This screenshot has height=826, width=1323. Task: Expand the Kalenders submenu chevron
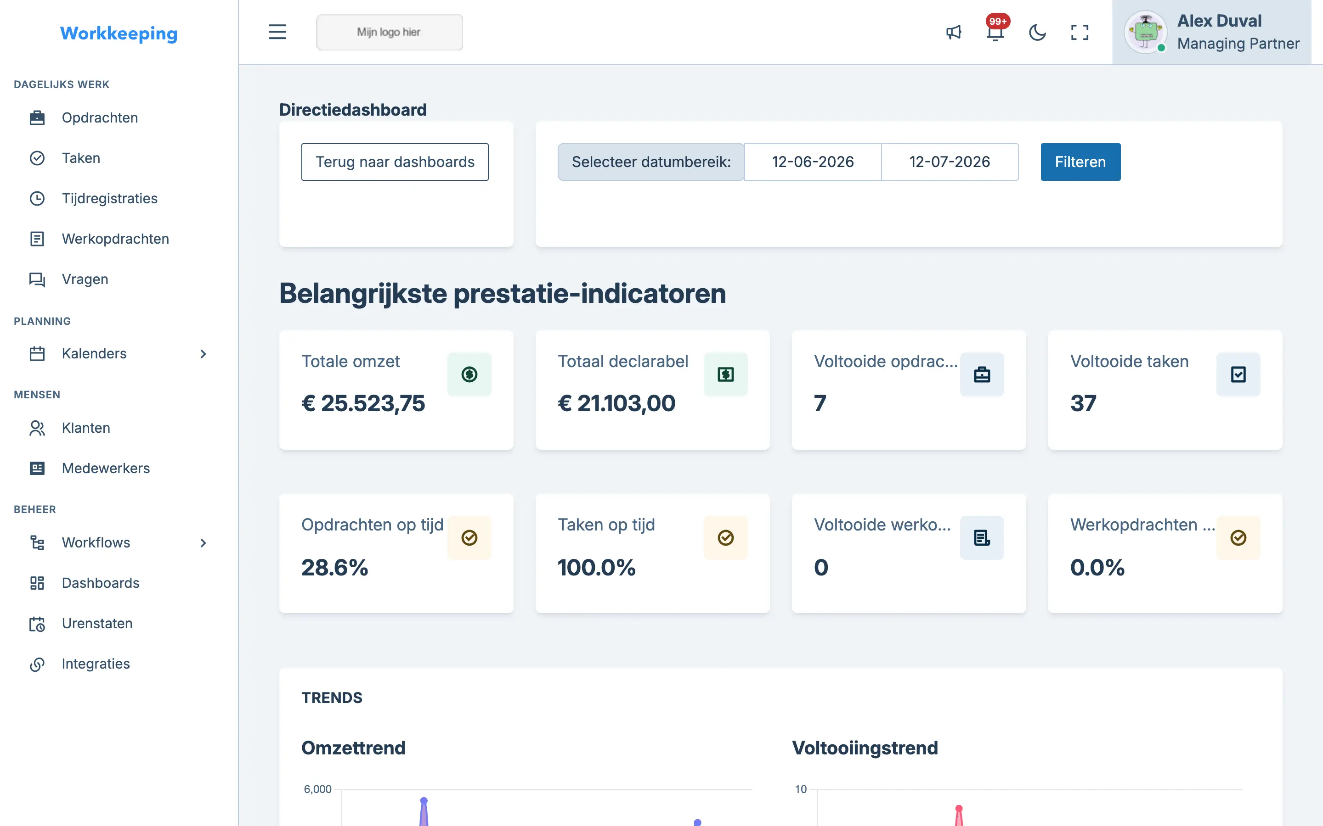click(203, 353)
